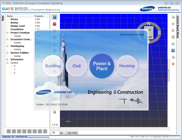182x140 pixels.
Task: Select Vertex under Overlapping
Action: coord(17,49)
